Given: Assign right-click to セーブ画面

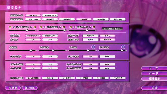Looking at the screenshot, I should (x=84, y=78).
